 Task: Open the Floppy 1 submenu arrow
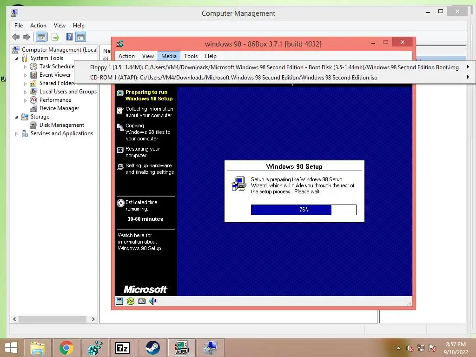[x=468, y=67]
